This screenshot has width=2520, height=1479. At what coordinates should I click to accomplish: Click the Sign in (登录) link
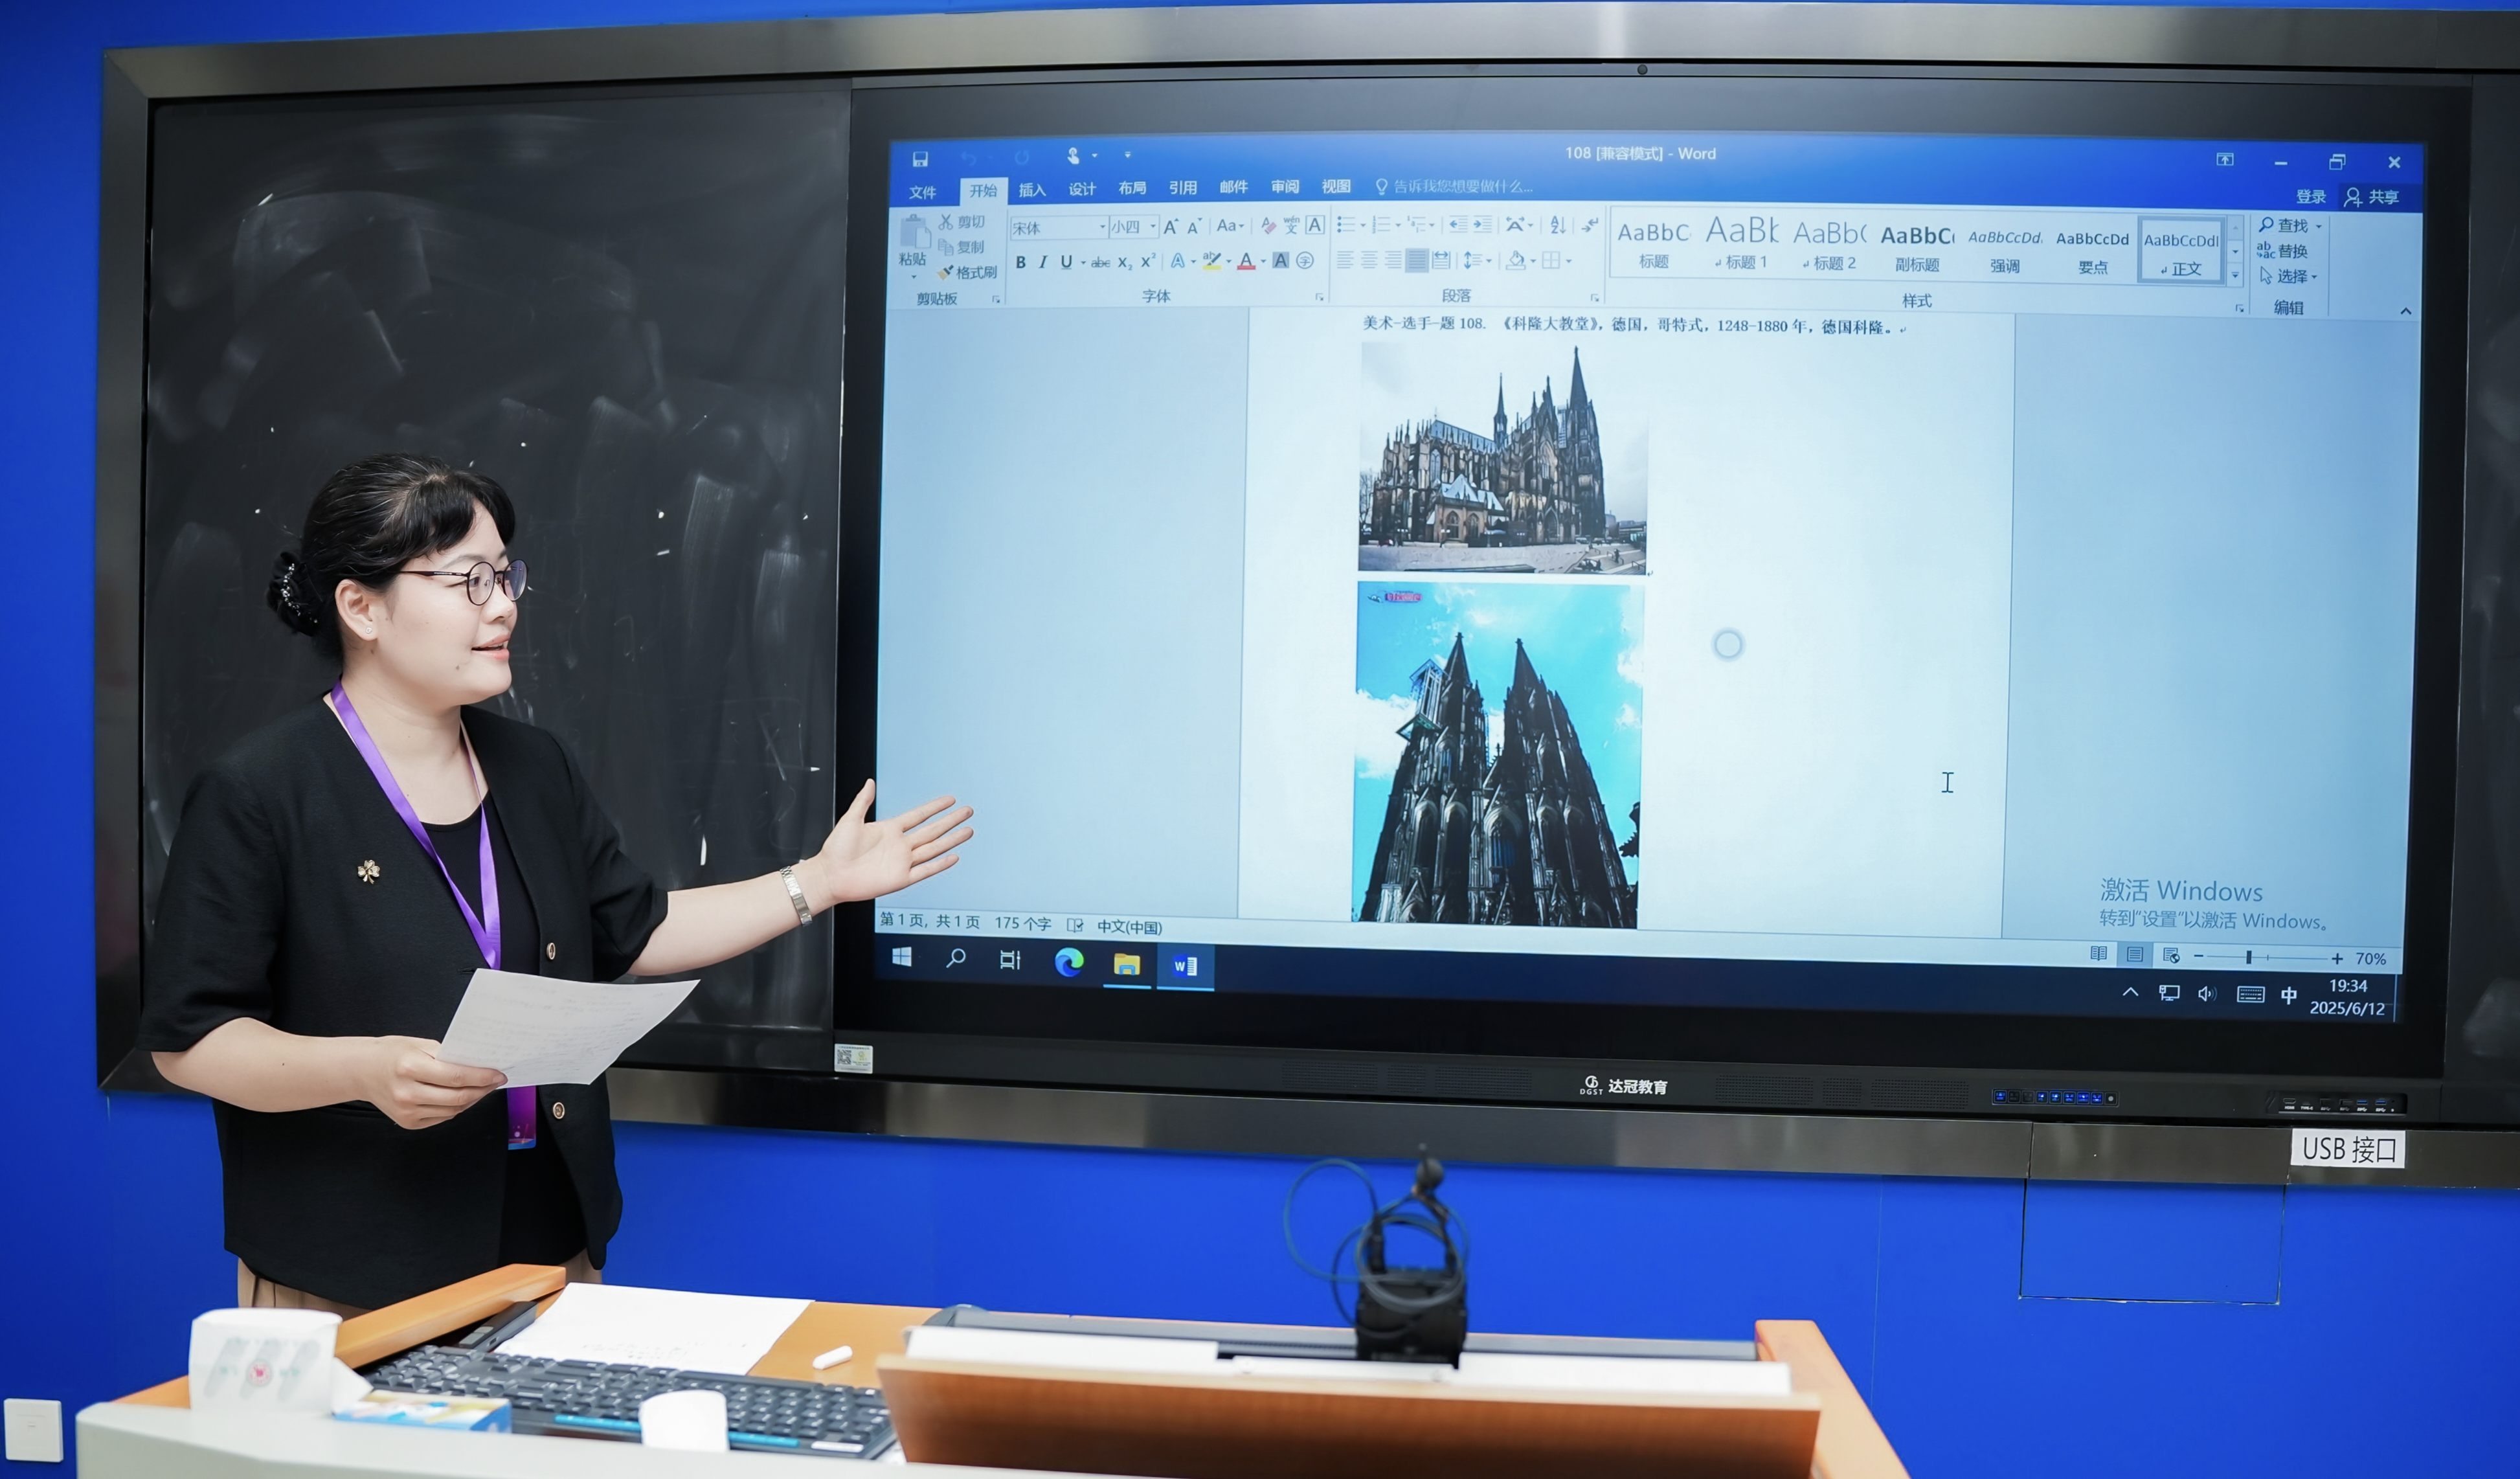2311,197
